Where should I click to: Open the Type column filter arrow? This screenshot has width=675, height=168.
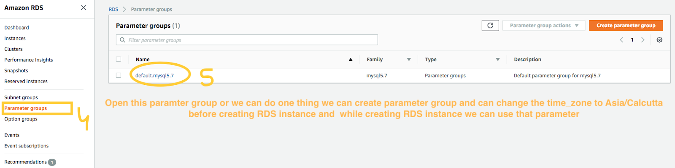498,60
